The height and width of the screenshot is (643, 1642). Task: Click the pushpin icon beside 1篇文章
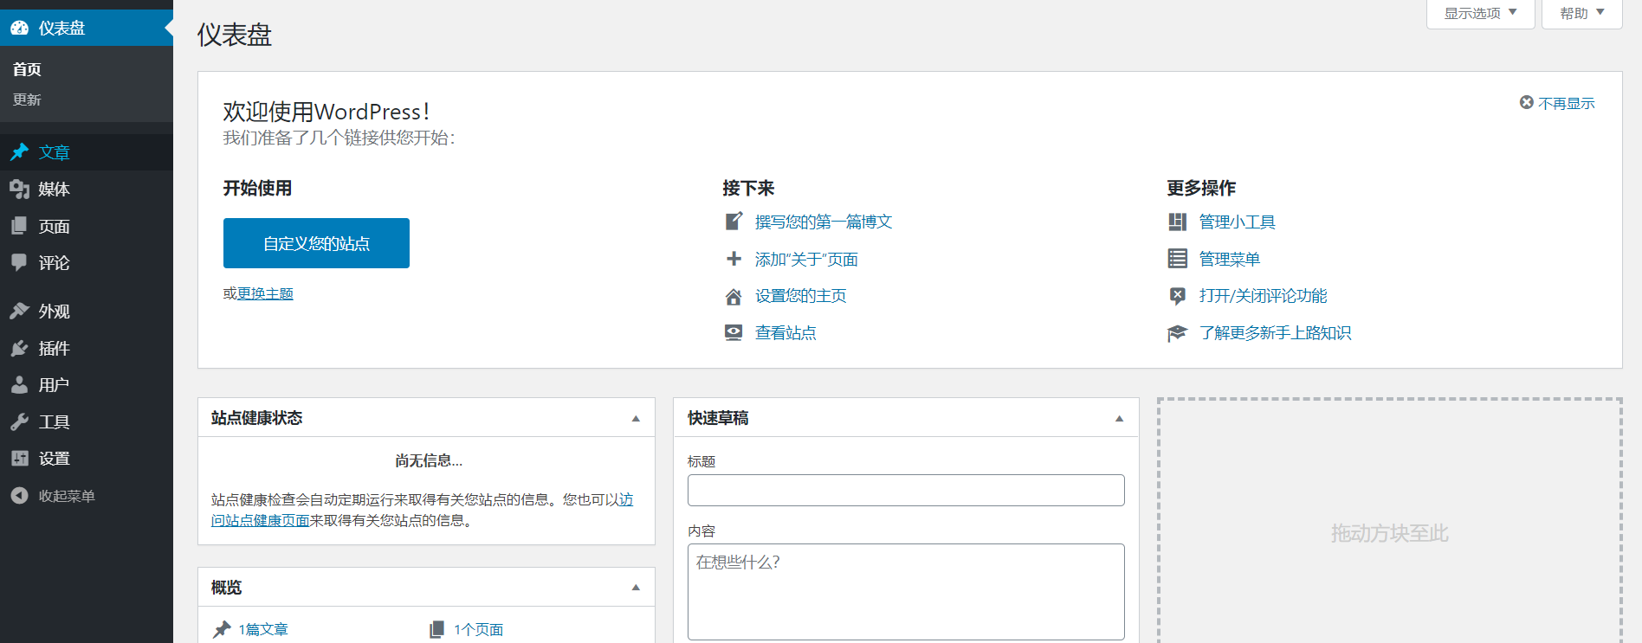pos(223,629)
